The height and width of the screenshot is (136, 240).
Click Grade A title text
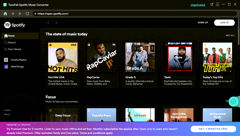[x=131, y=77]
